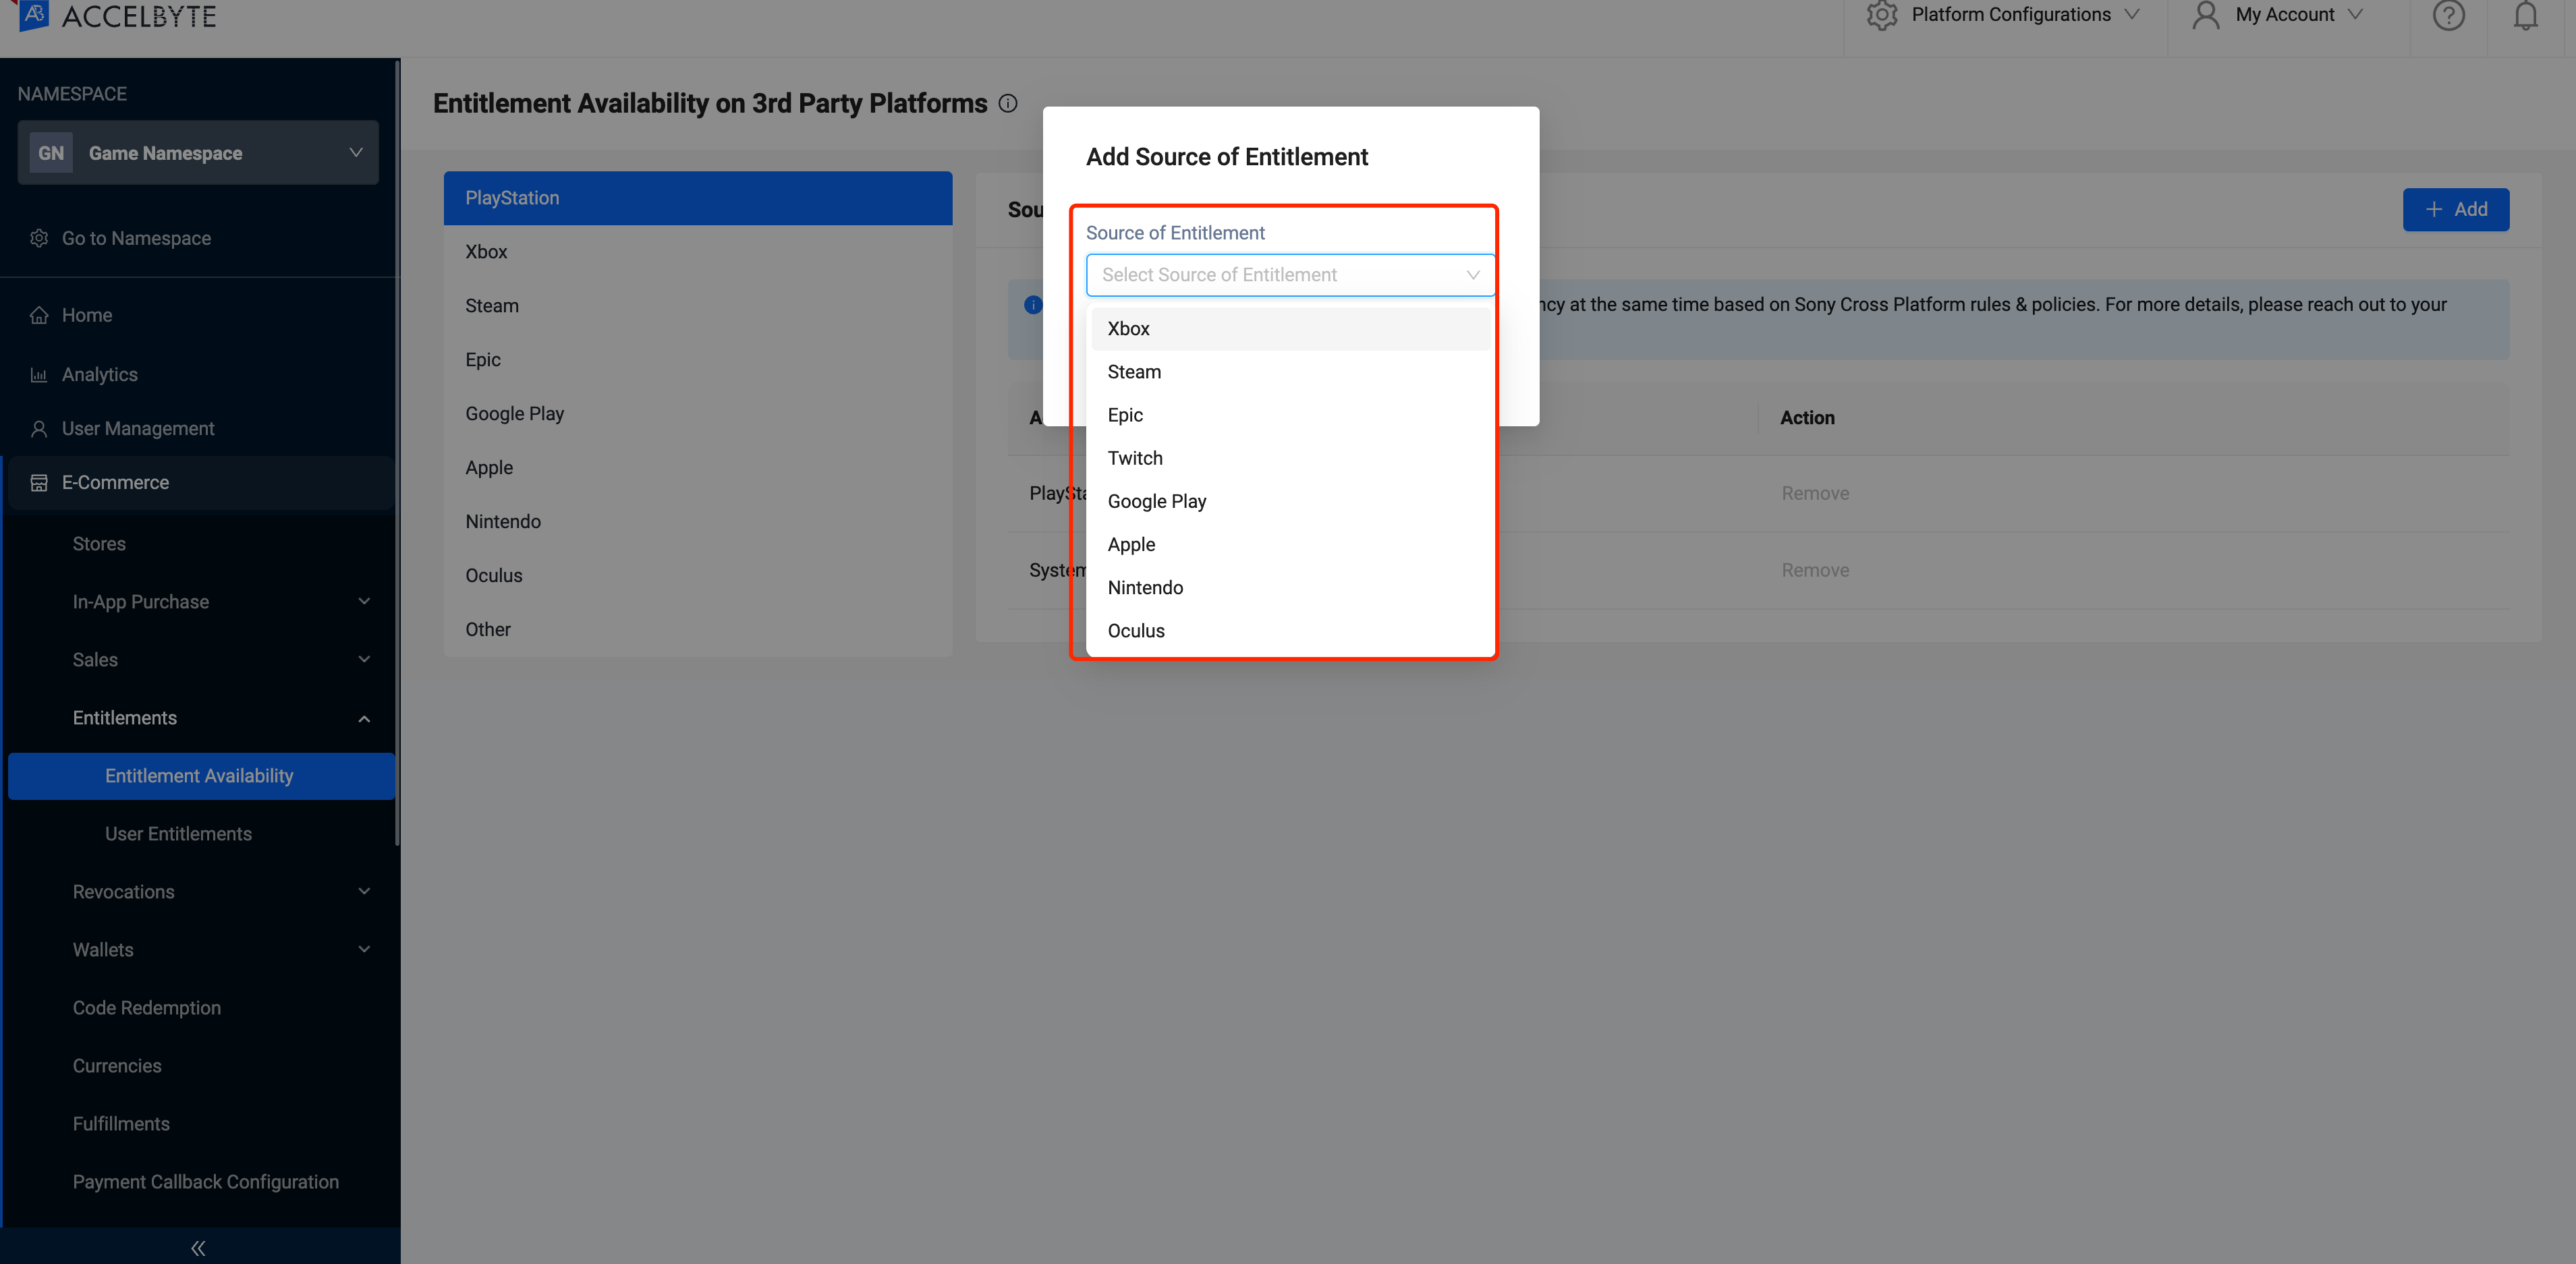Select the Epic platform tab in the left list
Image resolution: width=2576 pixels, height=1264 pixels.
pos(698,360)
